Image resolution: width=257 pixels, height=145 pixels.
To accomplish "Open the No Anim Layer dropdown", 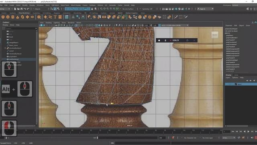I will [x=208, y=138].
